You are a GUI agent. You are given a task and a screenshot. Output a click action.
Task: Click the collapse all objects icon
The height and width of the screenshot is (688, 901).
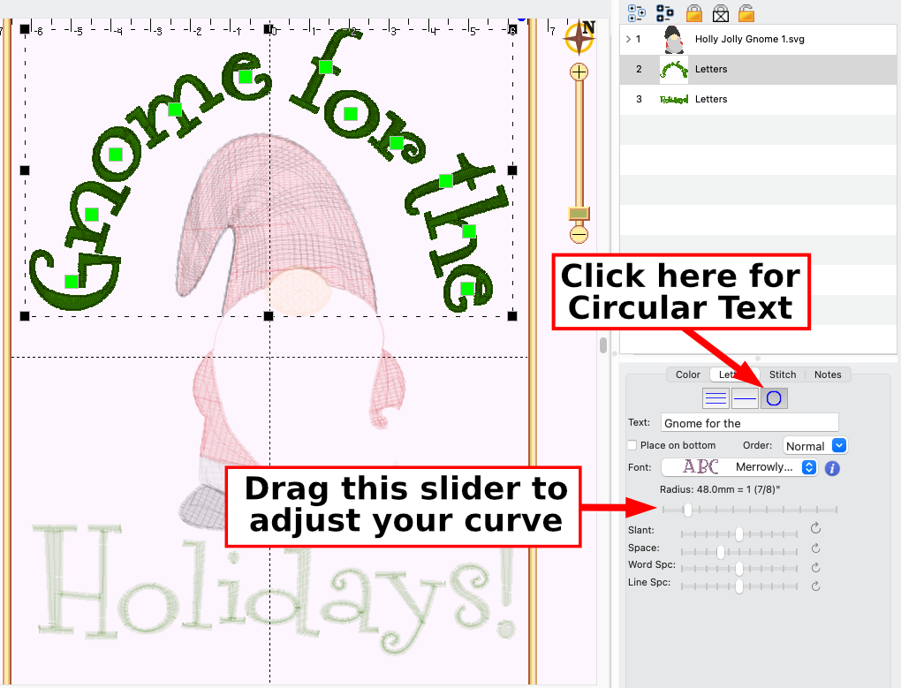pos(665,12)
